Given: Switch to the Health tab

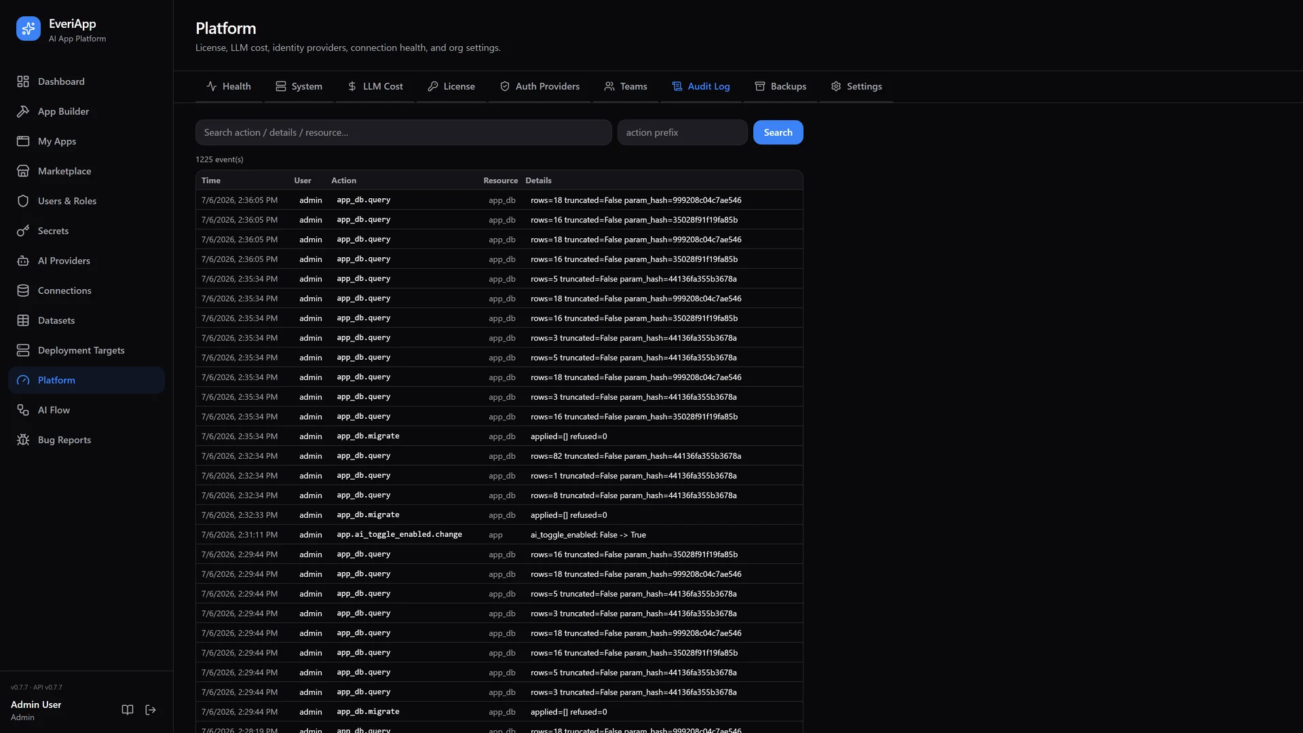Looking at the screenshot, I should [x=229, y=86].
